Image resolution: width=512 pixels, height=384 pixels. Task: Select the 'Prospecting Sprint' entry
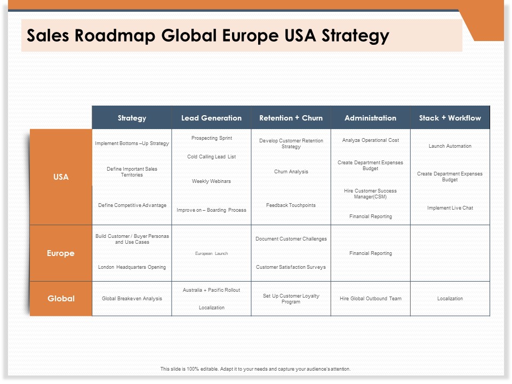212,138
